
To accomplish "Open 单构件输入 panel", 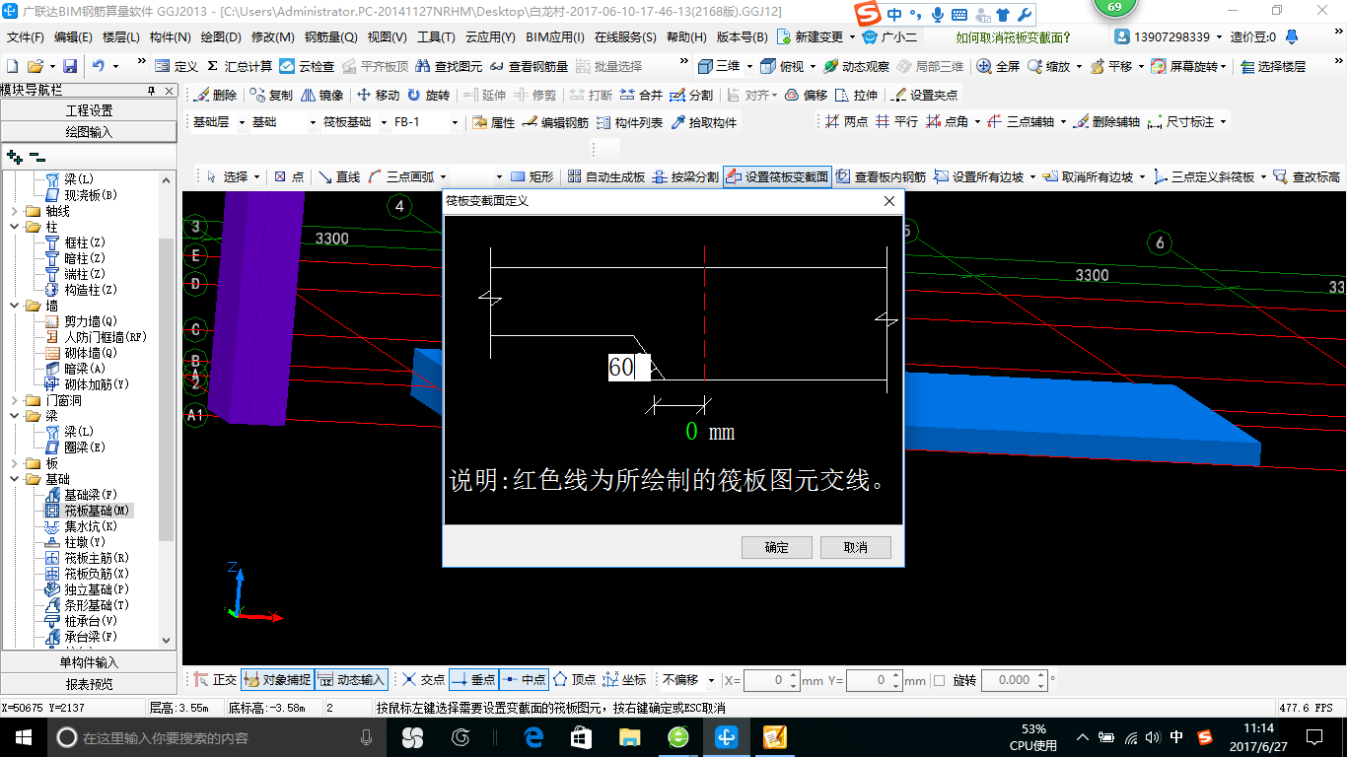I will coord(89,662).
